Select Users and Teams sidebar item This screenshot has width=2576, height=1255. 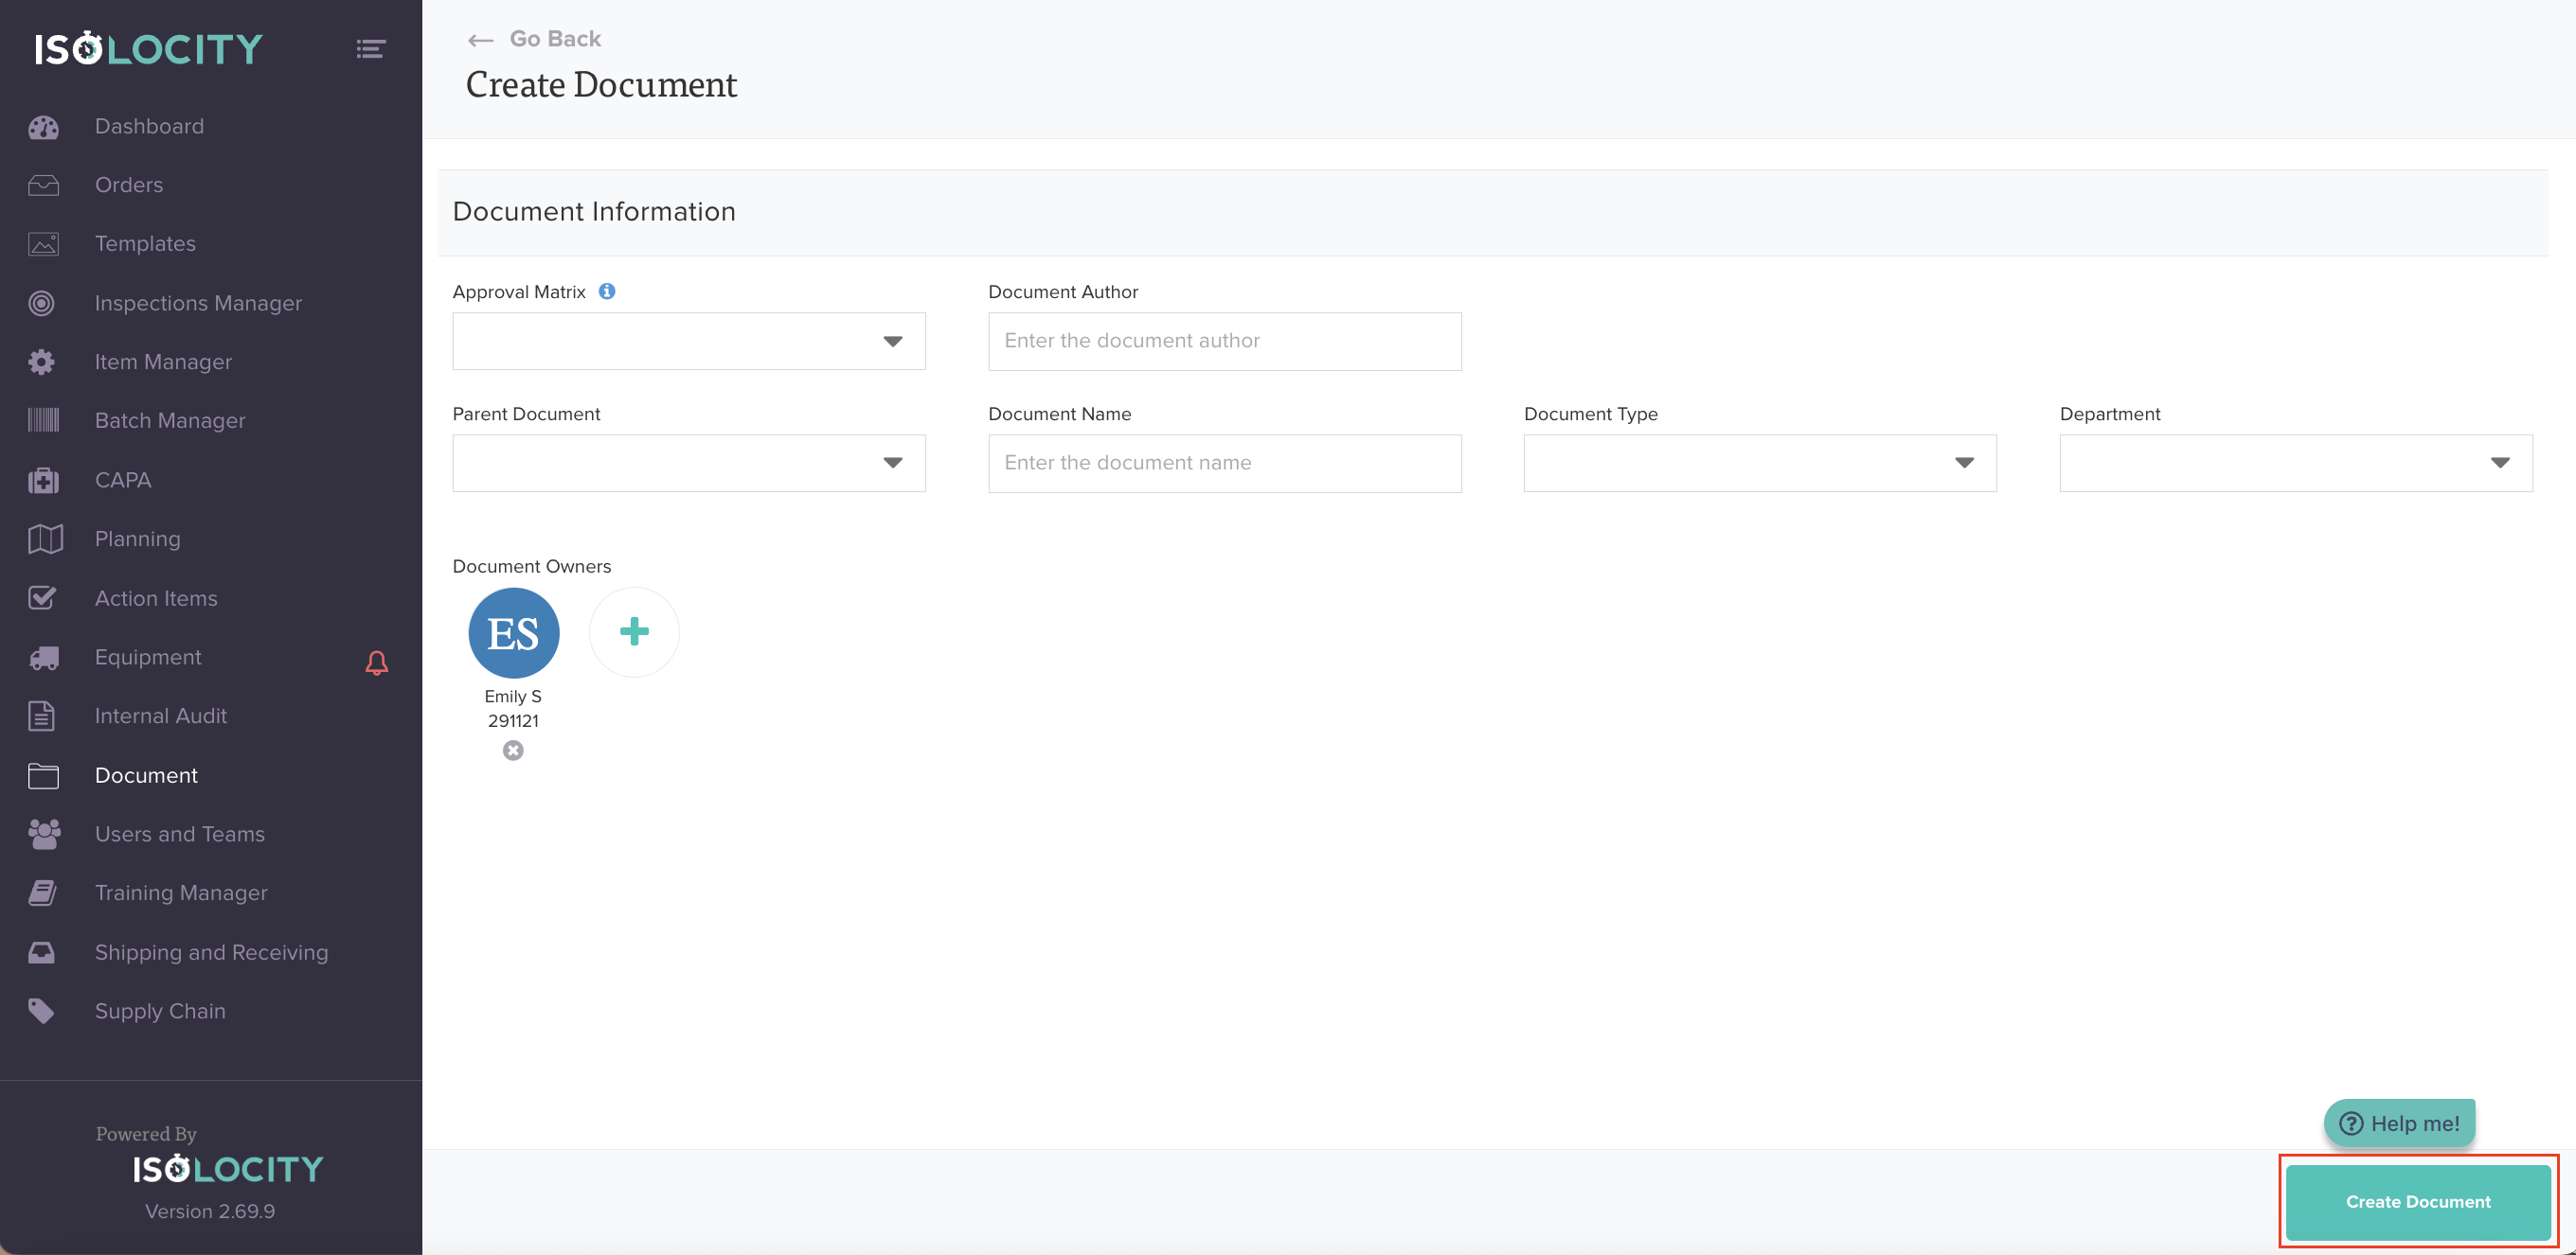180,835
